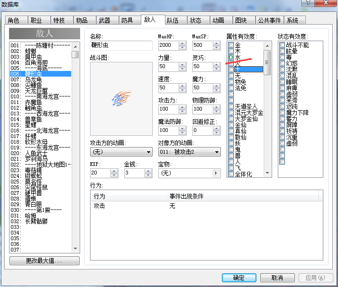
Task: Select the 特技 tab
Action: pos(62,20)
